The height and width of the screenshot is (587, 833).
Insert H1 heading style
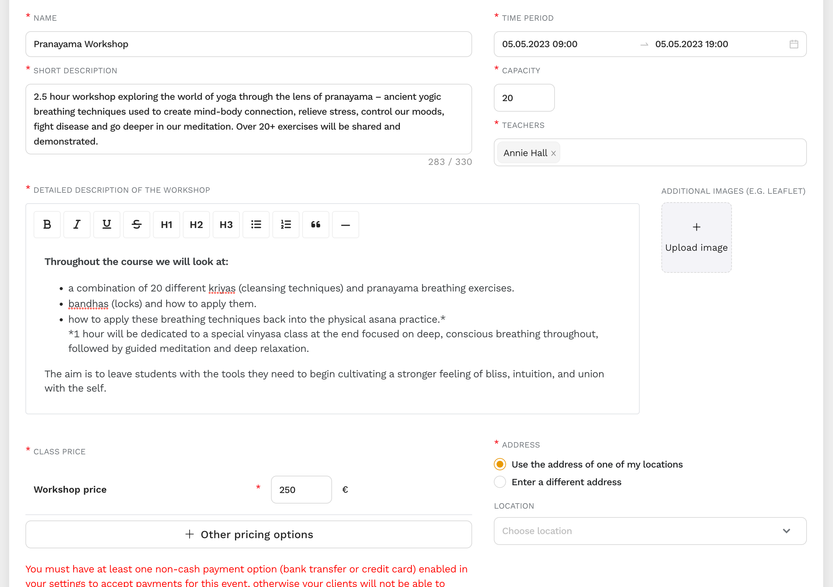[166, 224]
